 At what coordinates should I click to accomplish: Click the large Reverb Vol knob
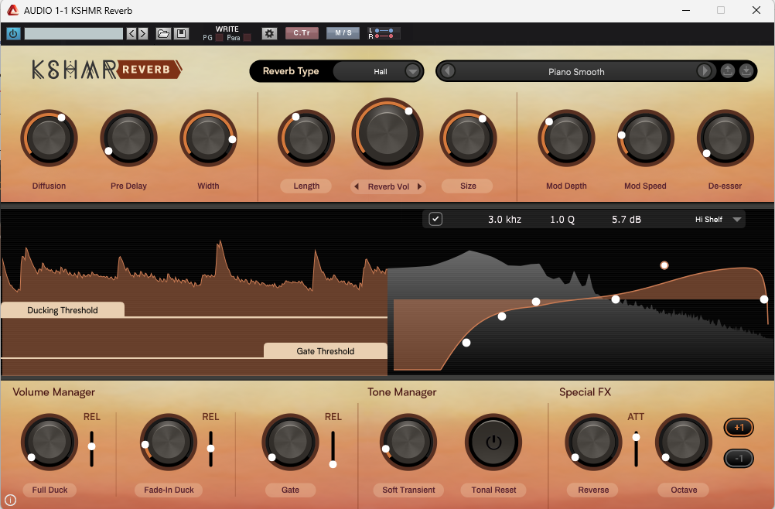[387, 133]
